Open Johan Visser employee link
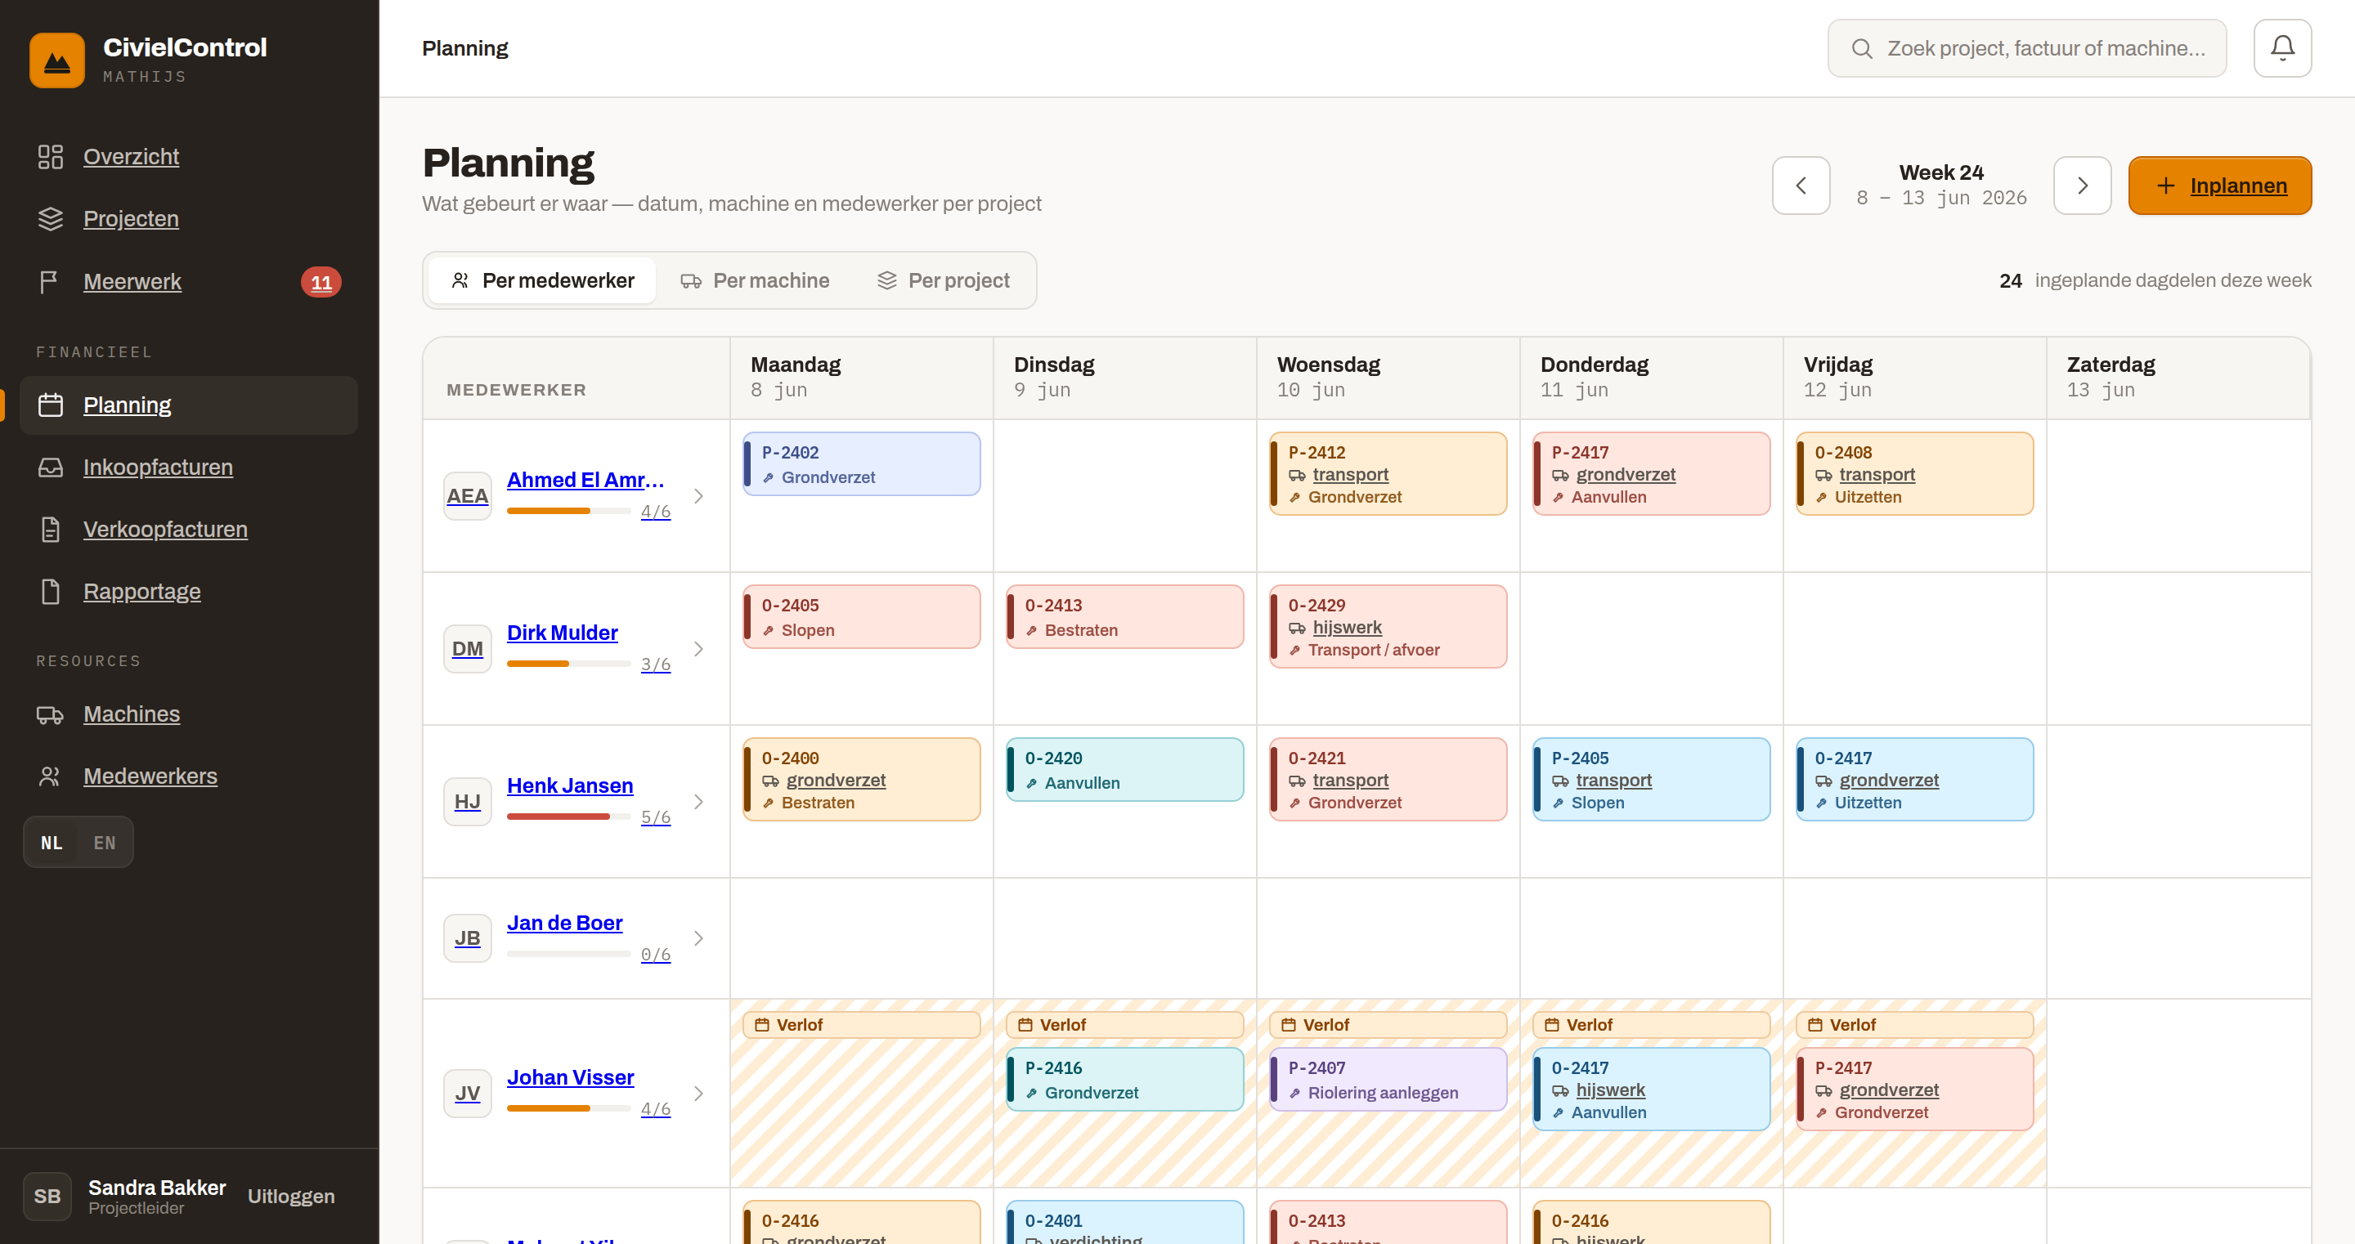The height and width of the screenshot is (1244, 2355). (x=571, y=1077)
